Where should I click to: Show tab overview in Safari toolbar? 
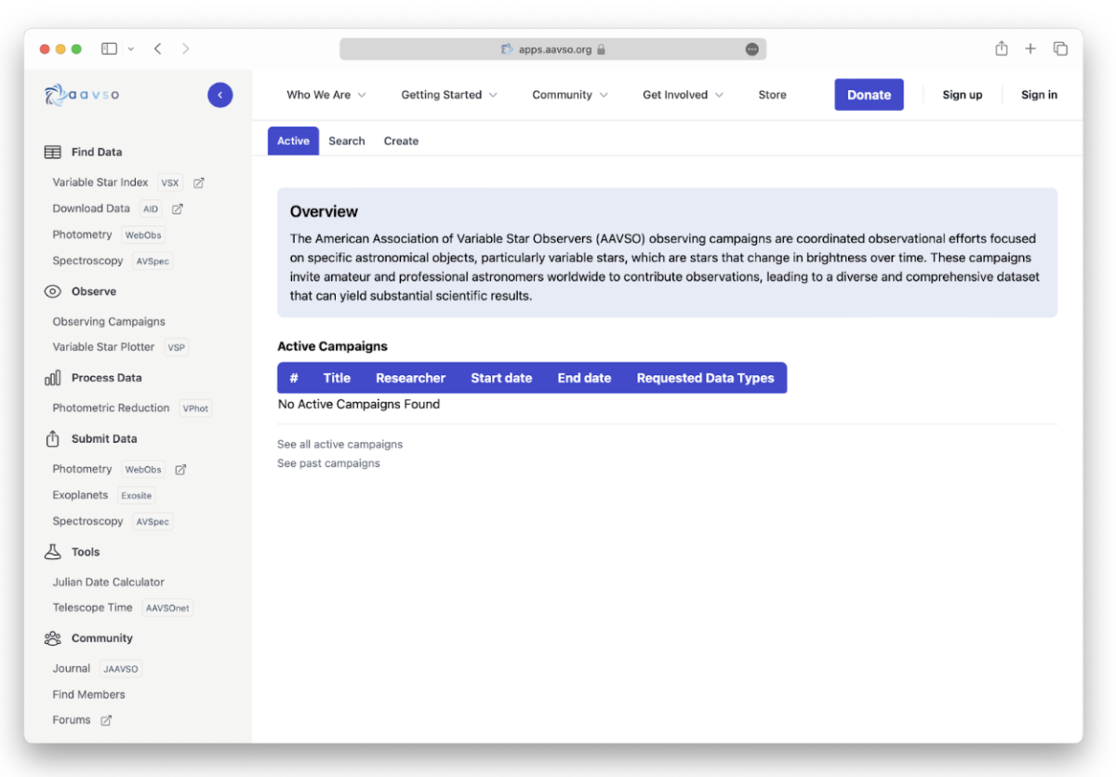pos(1060,48)
